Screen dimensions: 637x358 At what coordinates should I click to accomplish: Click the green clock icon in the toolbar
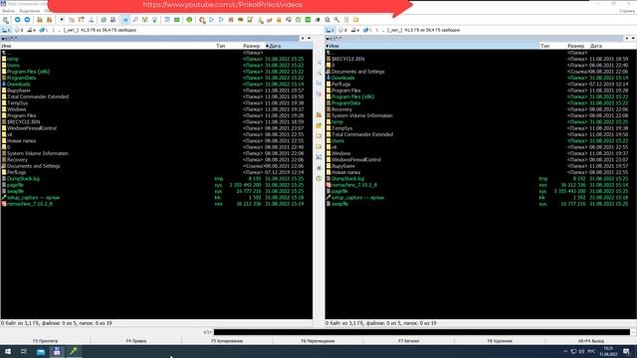299,20
